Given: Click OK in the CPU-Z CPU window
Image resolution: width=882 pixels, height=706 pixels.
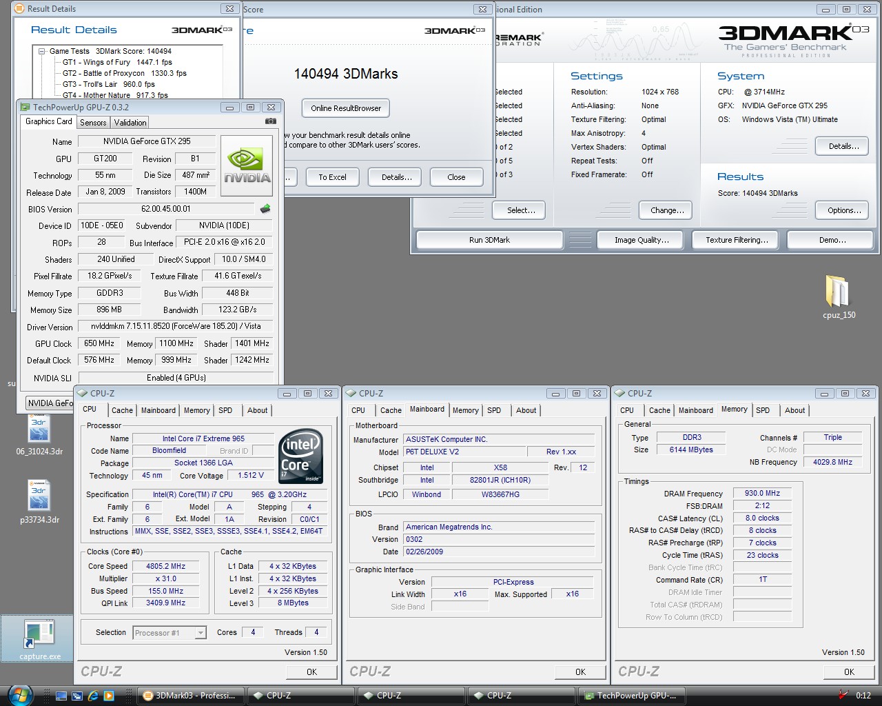Looking at the screenshot, I should pos(311,672).
